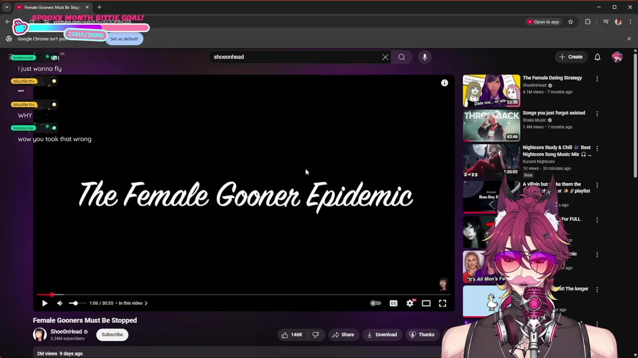This screenshot has width=638, height=358.
Task: Show video info card icon
Action: pos(445,83)
